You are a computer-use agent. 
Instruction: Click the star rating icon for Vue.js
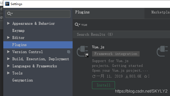(x=145, y=76)
